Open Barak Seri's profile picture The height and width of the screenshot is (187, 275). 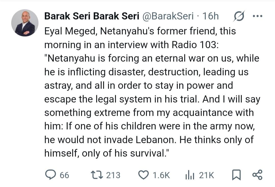pyautogui.click(x=25, y=23)
